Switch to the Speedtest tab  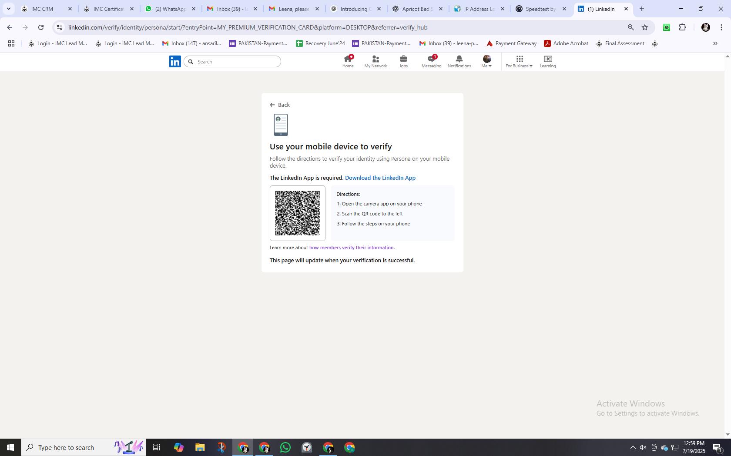click(541, 9)
